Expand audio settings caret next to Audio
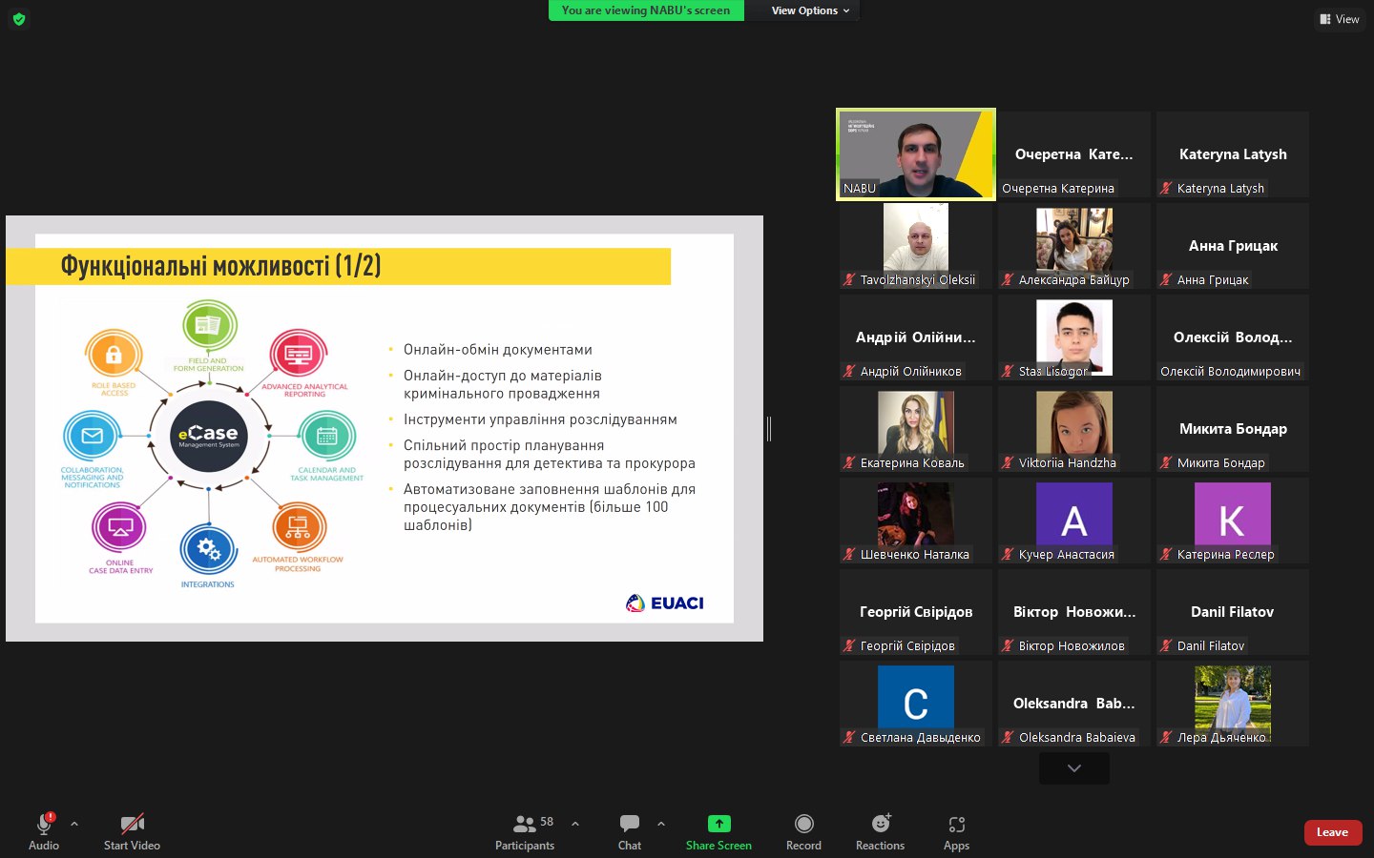Image resolution: width=1374 pixels, height=858 pixels. [x=74, y=824]
